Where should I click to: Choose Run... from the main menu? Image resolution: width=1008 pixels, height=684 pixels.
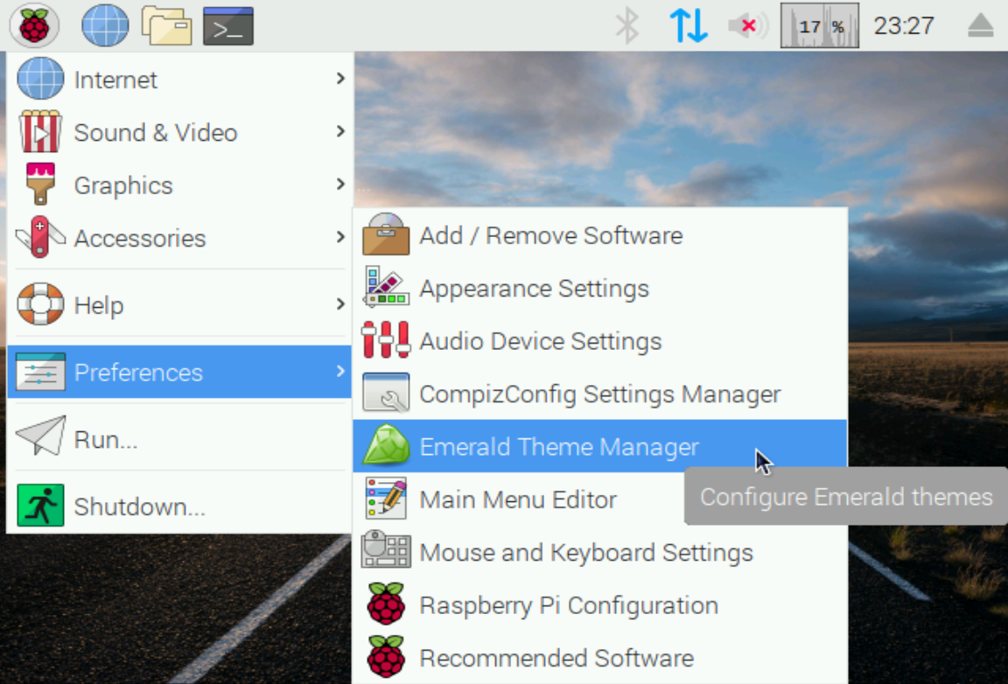coord(179,438)
